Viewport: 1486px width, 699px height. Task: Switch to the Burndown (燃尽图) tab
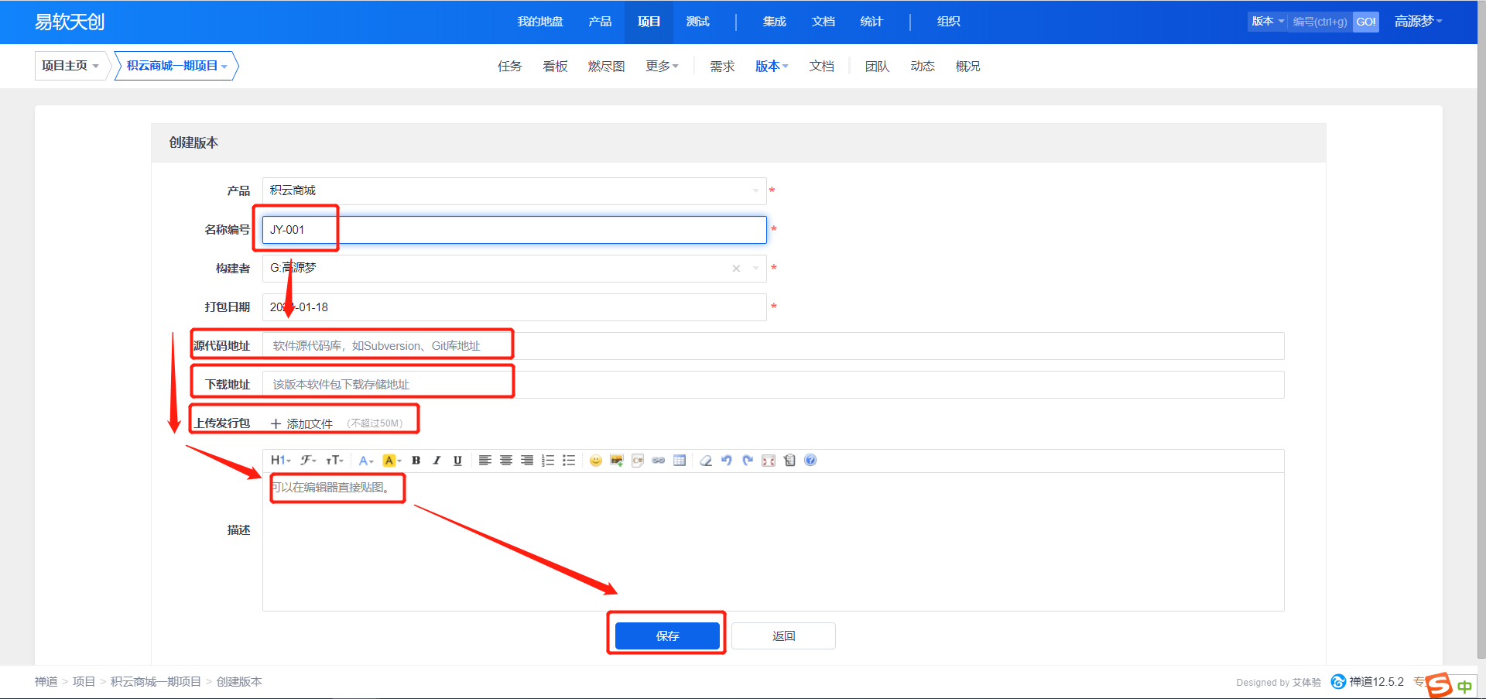(x=606, y=67)
